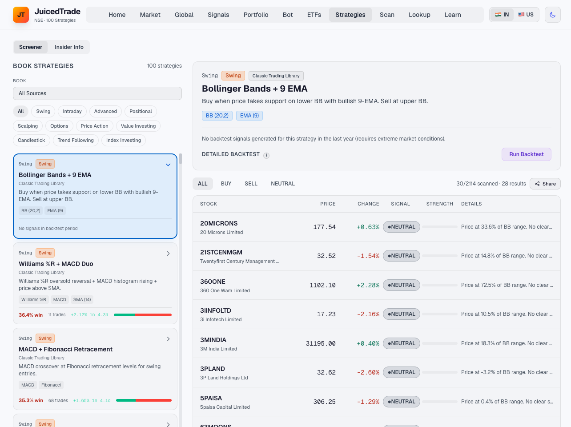Viewport: 571px width, 427px height.
Task: Click the info icon beside Detailed Backtest
Action: [266, 155]
